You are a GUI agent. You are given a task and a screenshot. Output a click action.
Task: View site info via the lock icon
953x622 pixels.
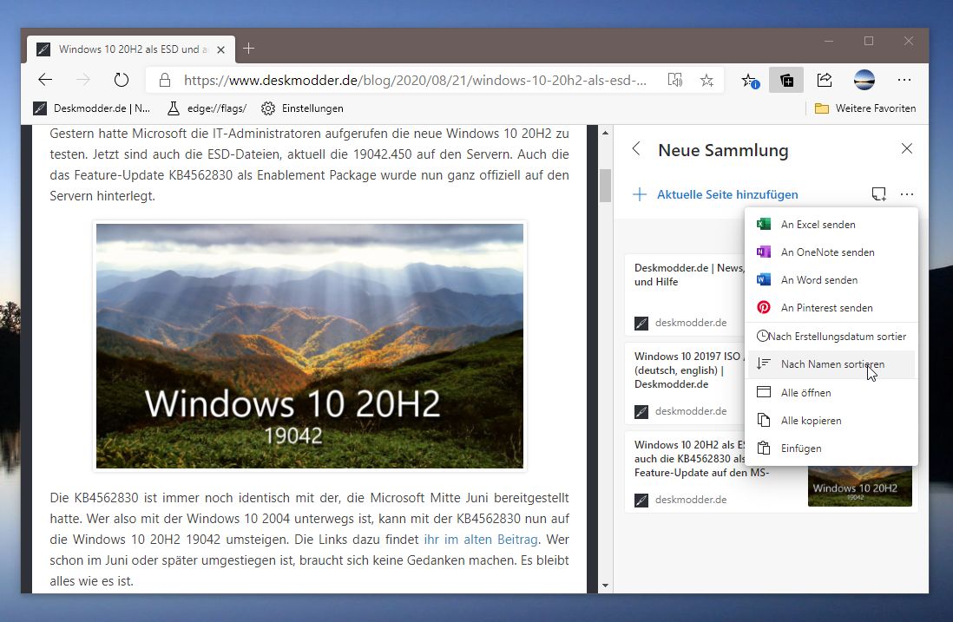coord(165,80)
